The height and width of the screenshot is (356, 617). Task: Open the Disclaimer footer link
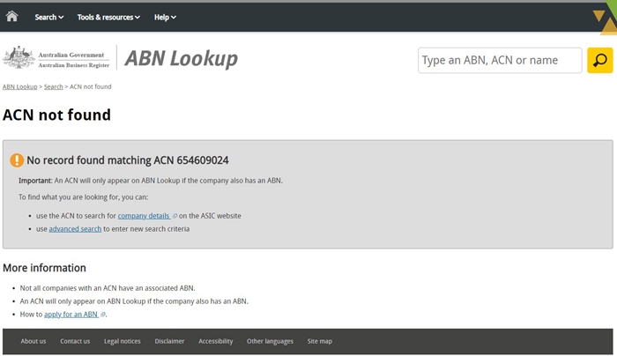169,341
